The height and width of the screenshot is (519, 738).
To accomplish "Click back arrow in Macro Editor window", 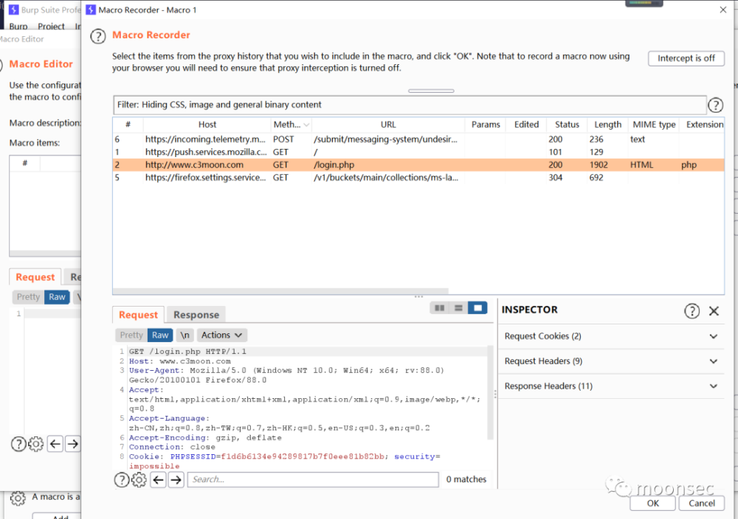I will coord(55,444).
